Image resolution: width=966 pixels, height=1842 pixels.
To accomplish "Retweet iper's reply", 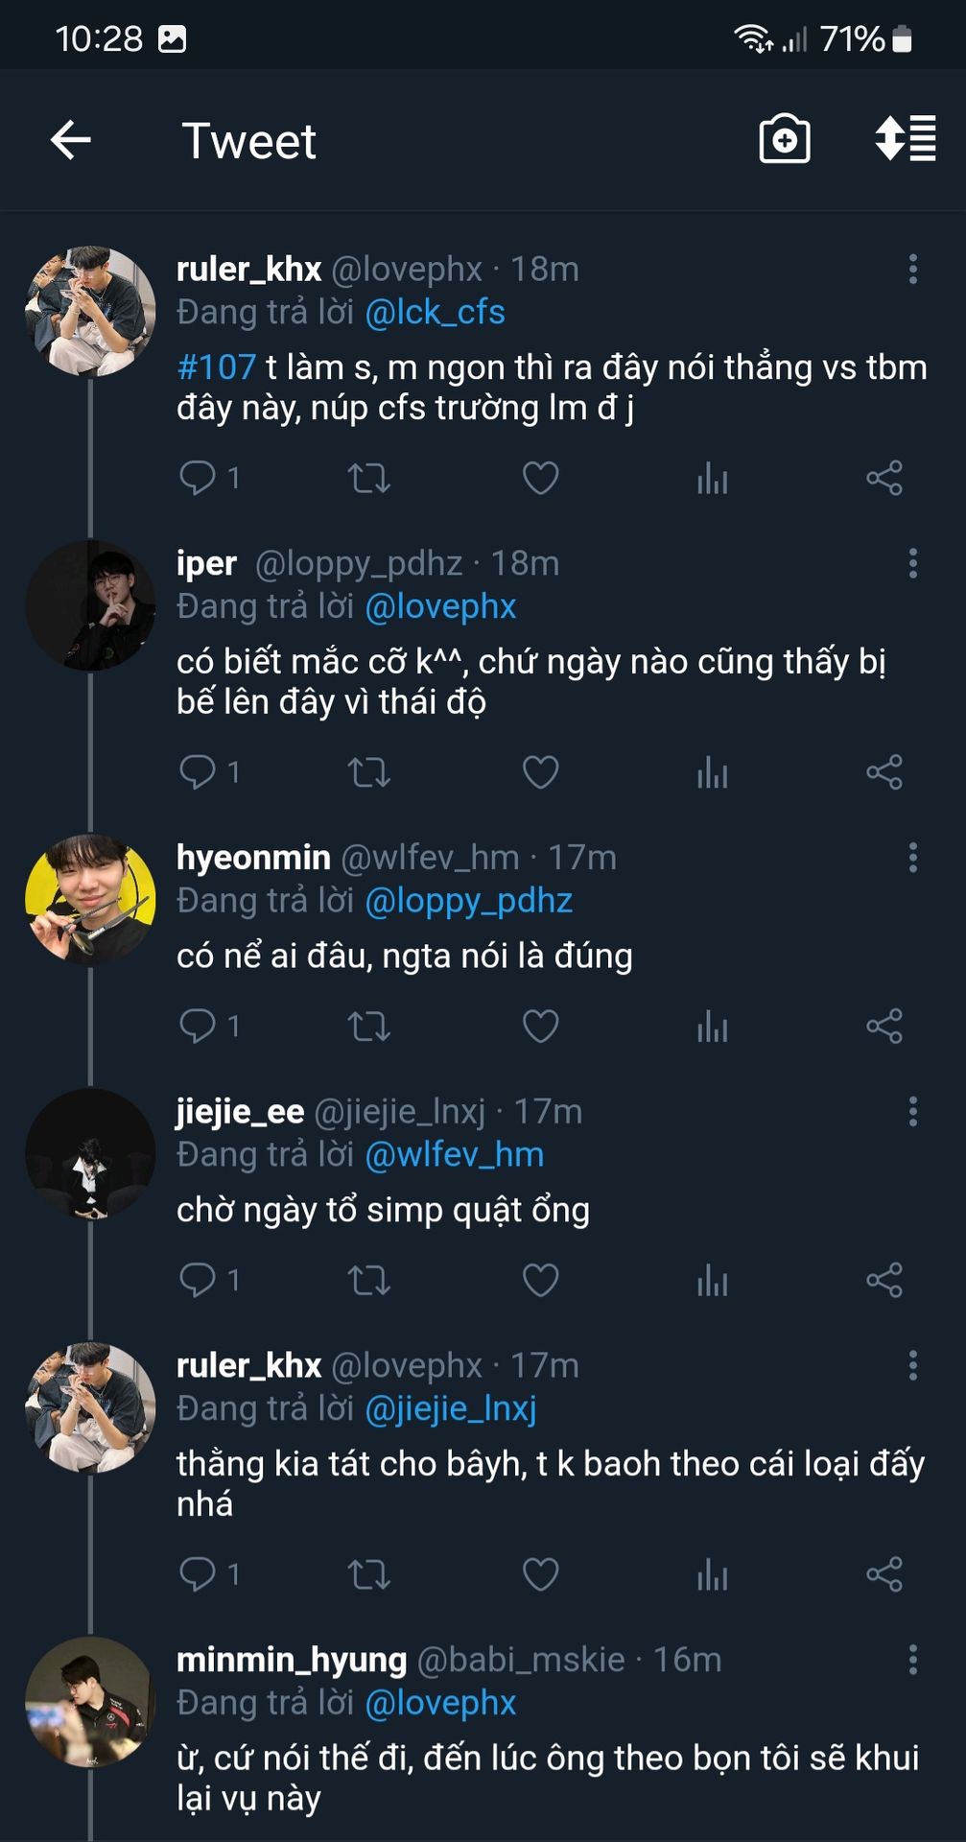I will coord(368,771).
